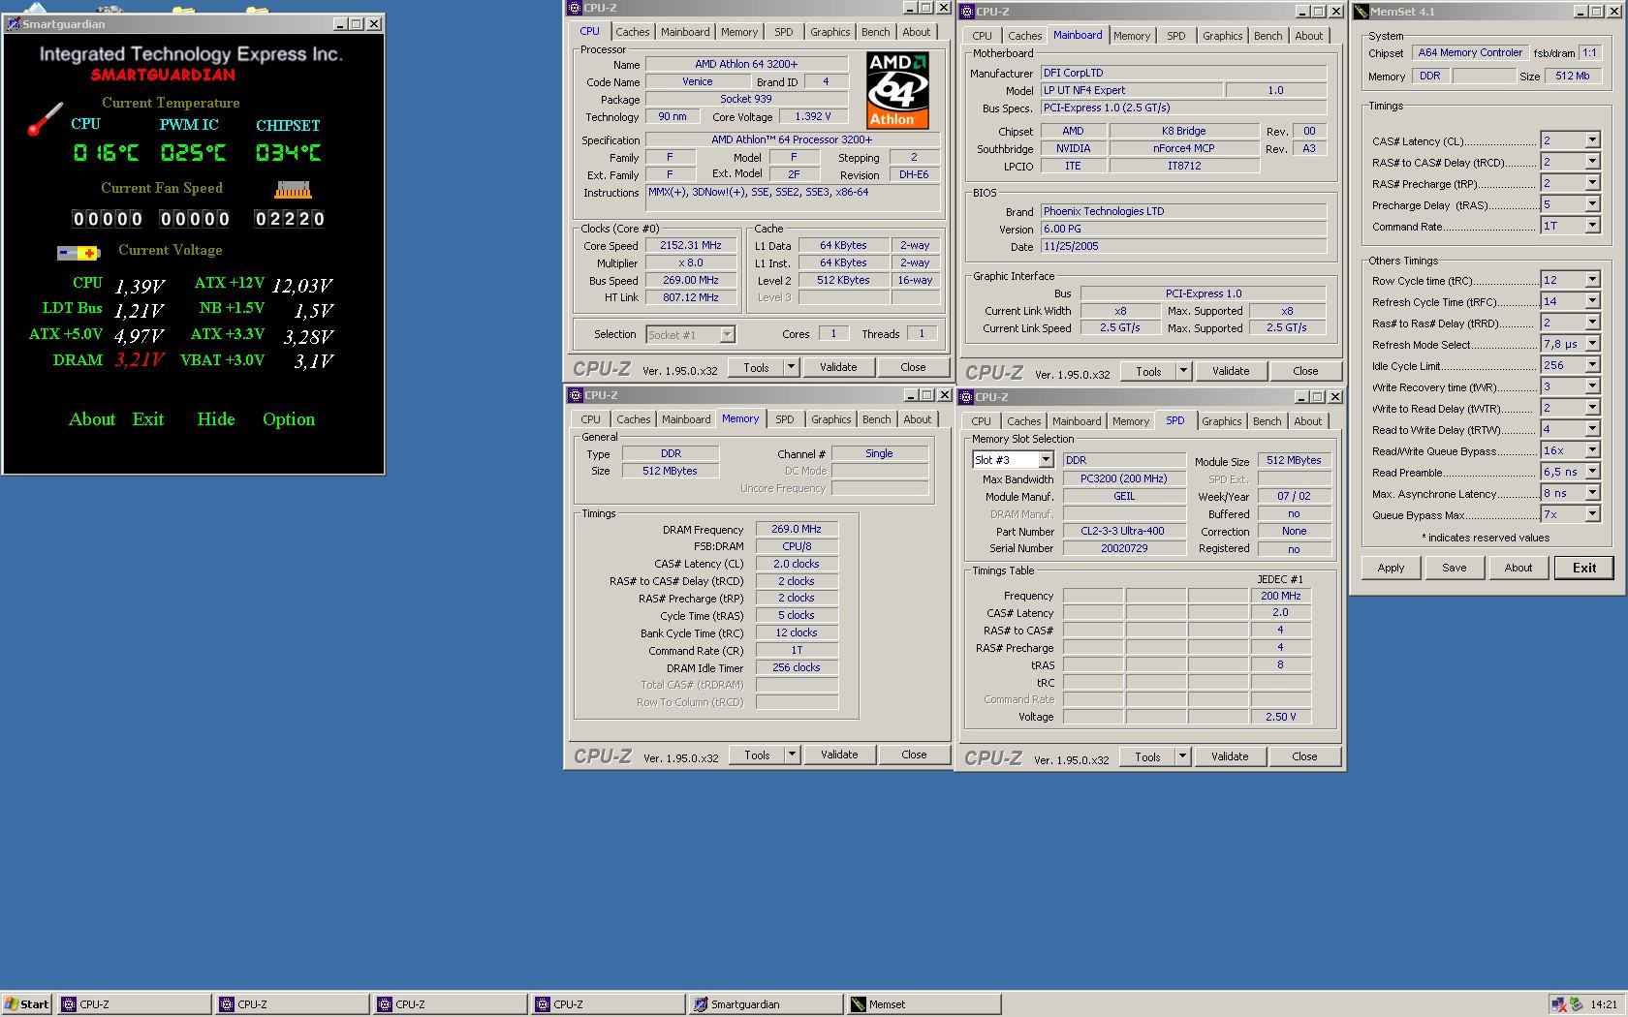Click Hide in Smartguardian

coord(216,419)
